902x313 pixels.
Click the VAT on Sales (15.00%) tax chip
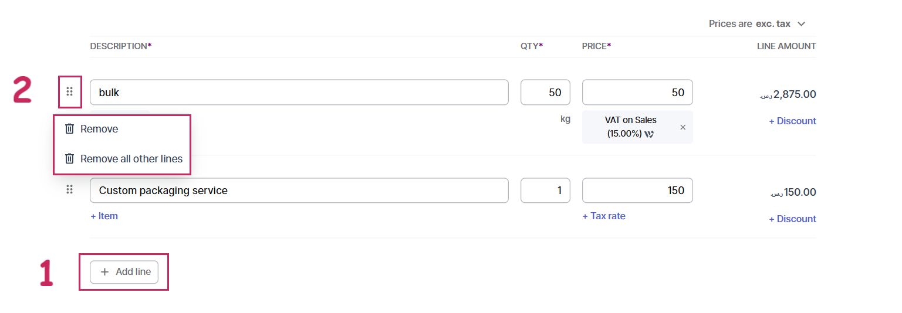tap(630, 127)
